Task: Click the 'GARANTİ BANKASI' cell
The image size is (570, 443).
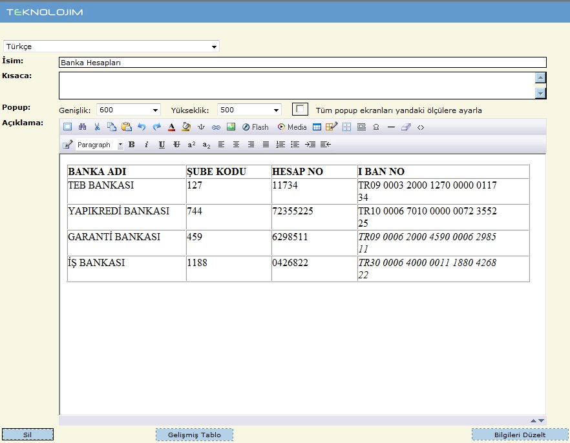Action: (x=127, y=243)
